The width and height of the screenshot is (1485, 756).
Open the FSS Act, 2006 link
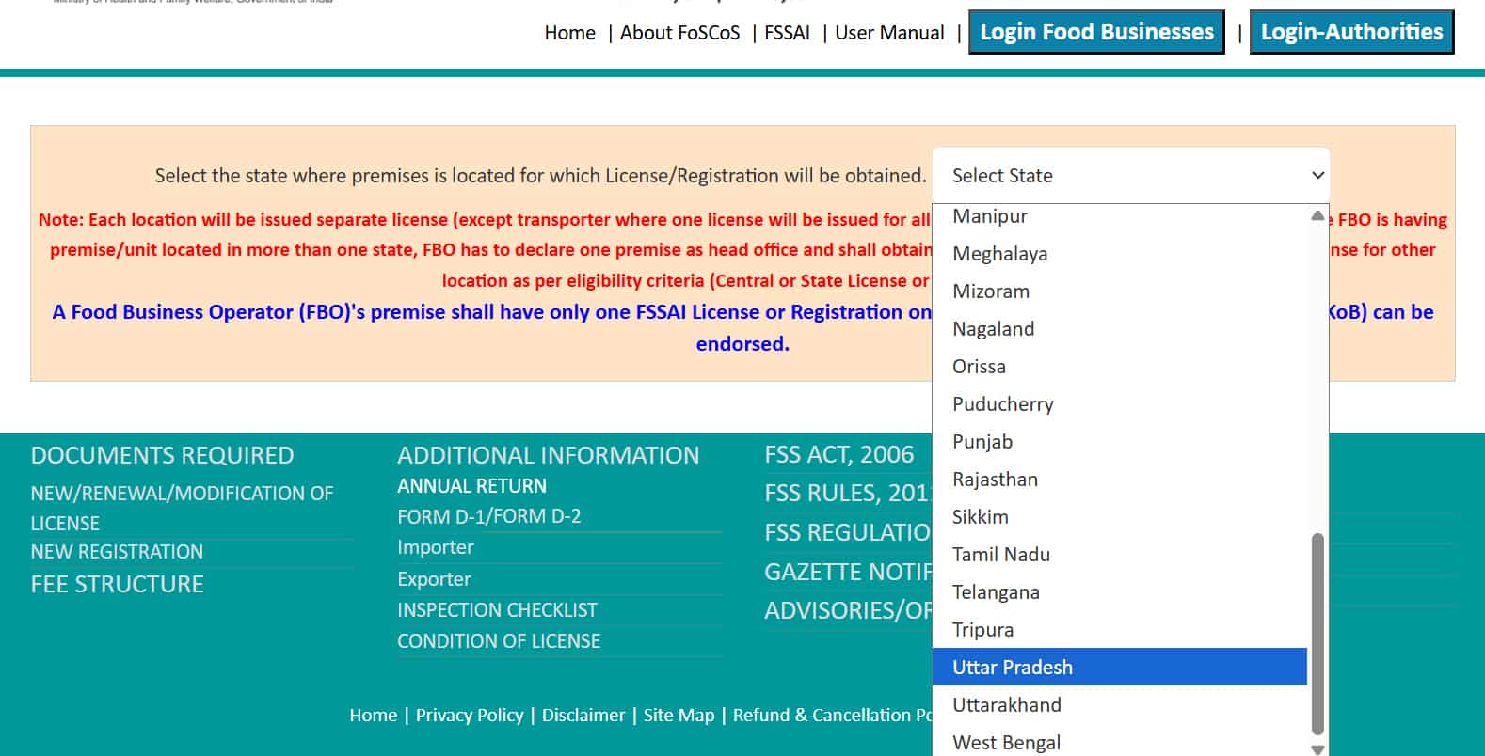[839, 455]
